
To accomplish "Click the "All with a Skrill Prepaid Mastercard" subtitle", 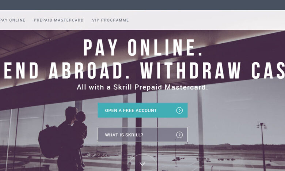I will click(x=142, y=87).
